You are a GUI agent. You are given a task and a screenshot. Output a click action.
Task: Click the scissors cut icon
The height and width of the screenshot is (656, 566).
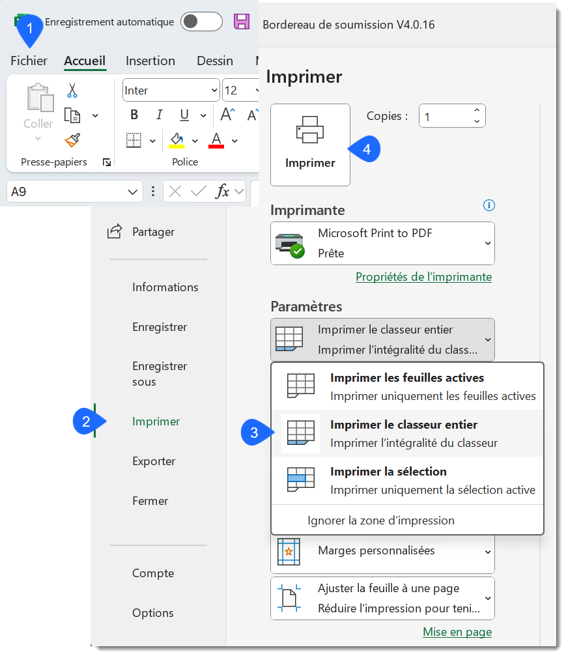pos(72,90)
